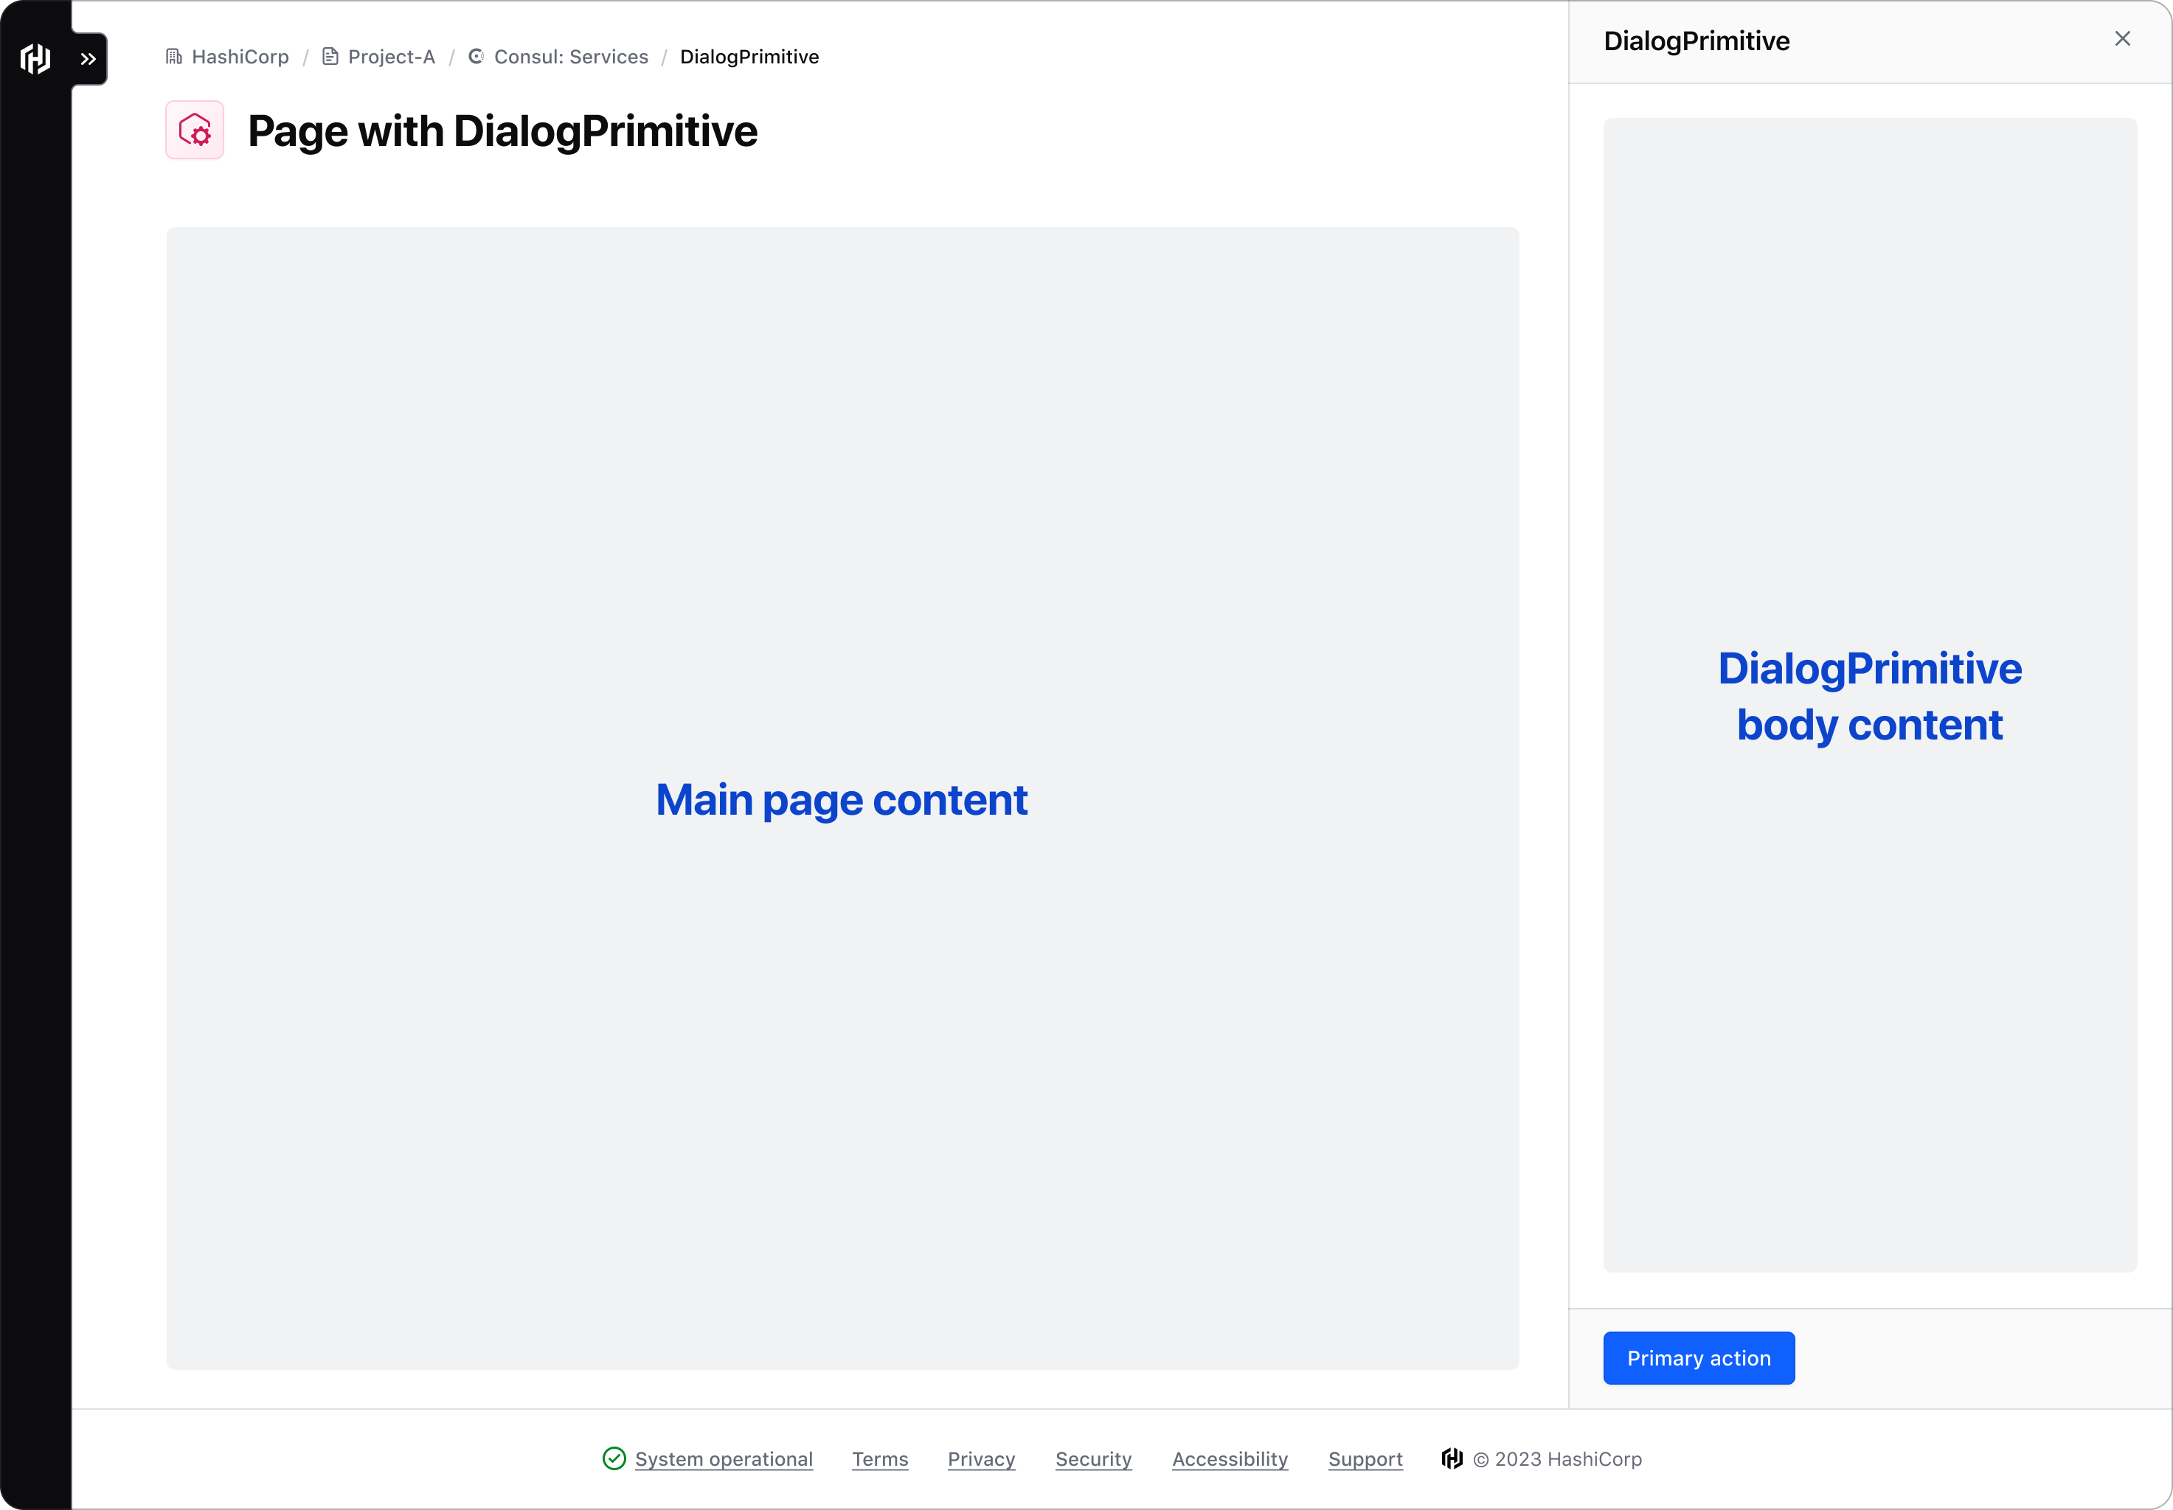The image size is (2173, 1510).
Task: Click the green system status check icon
Action: [x=614, y=1458]
